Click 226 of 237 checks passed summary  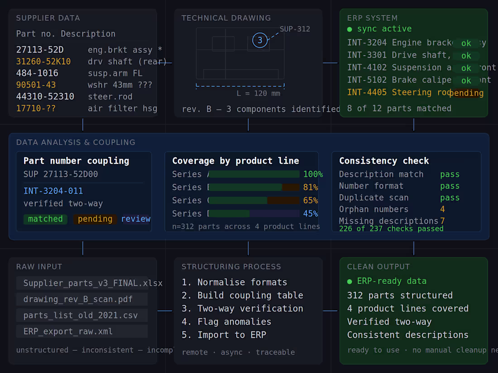tap(391, 229)
